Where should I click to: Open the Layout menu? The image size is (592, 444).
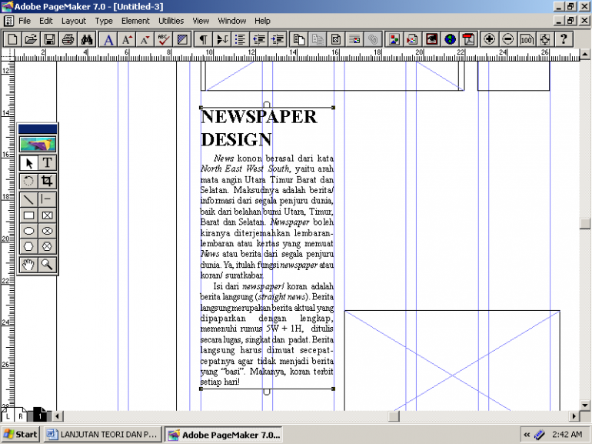74,21
